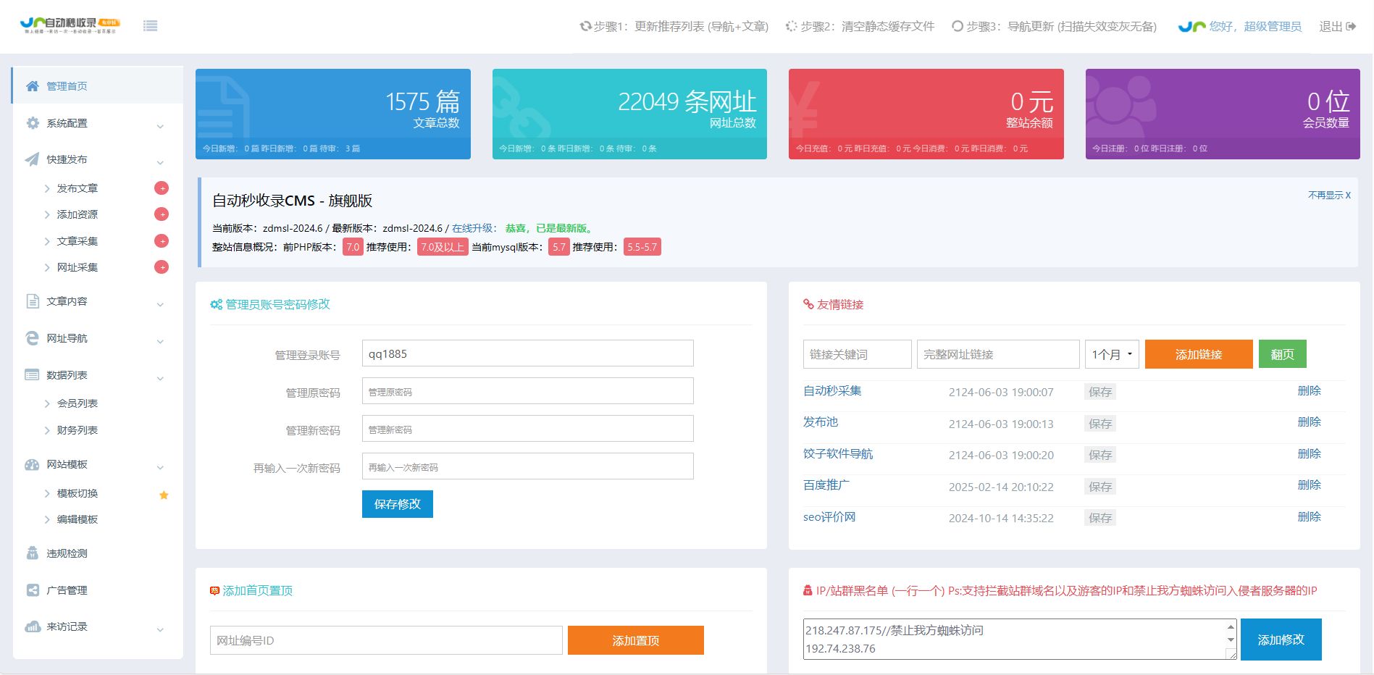
Task: Click the red plus badge beside 网址采集
Action: tap(162, 267)
